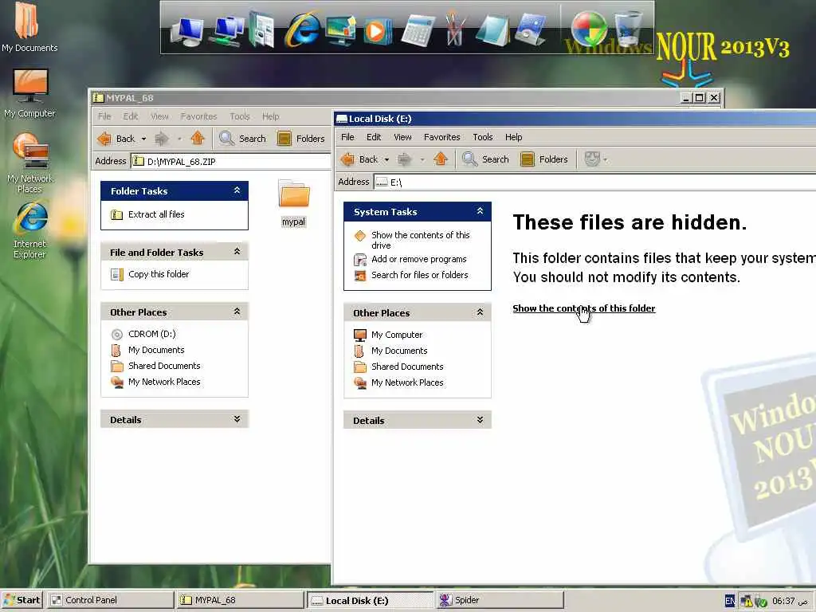Expand Details panel in Local Disk (E:)
The image size is (816, 612).
[x=480, y=419]
